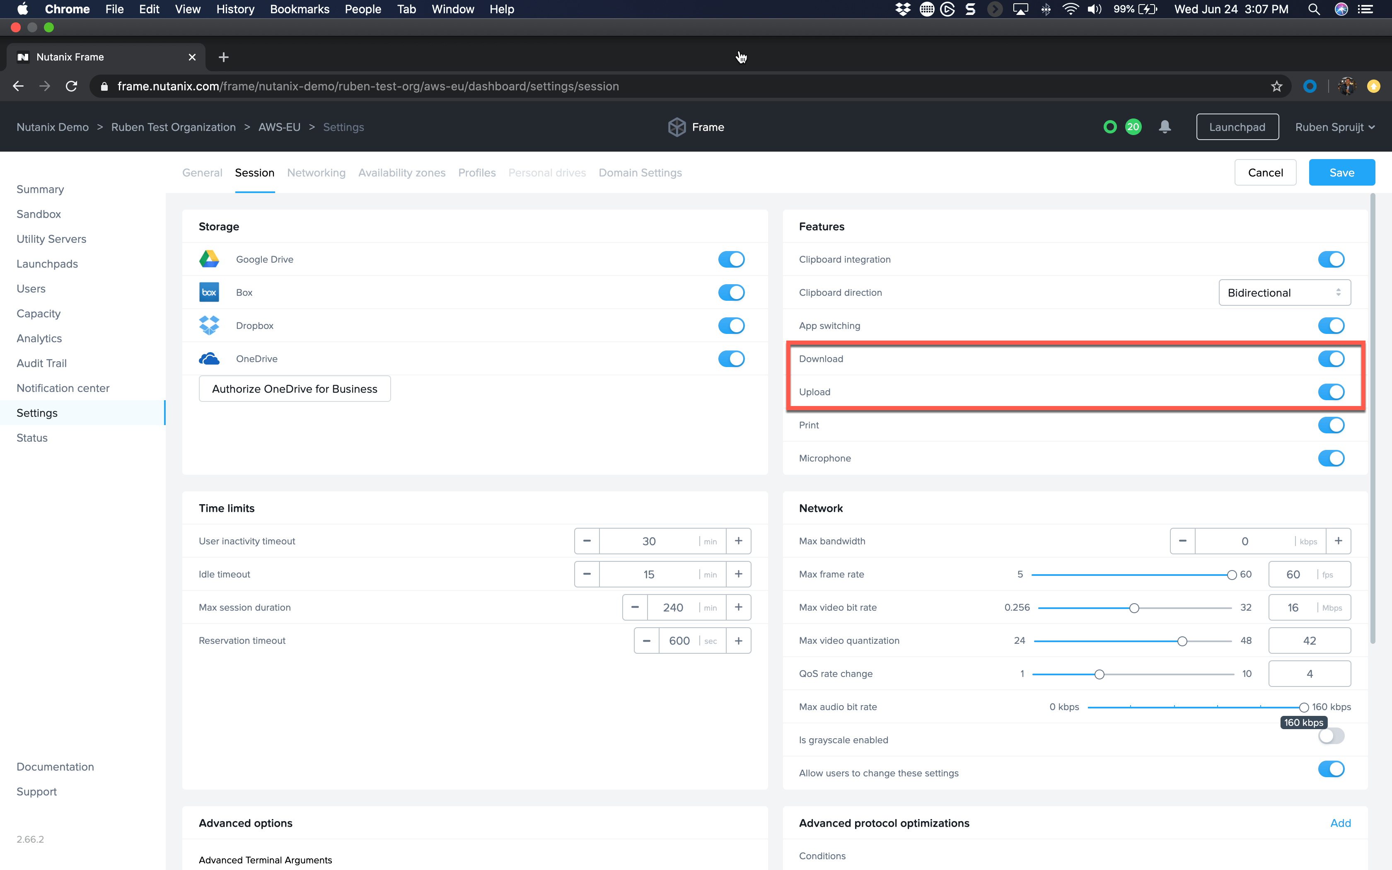Click the Save button
Image resolution: width=1392 pixels, height=870 pixels.
(x=1341, y=173)
